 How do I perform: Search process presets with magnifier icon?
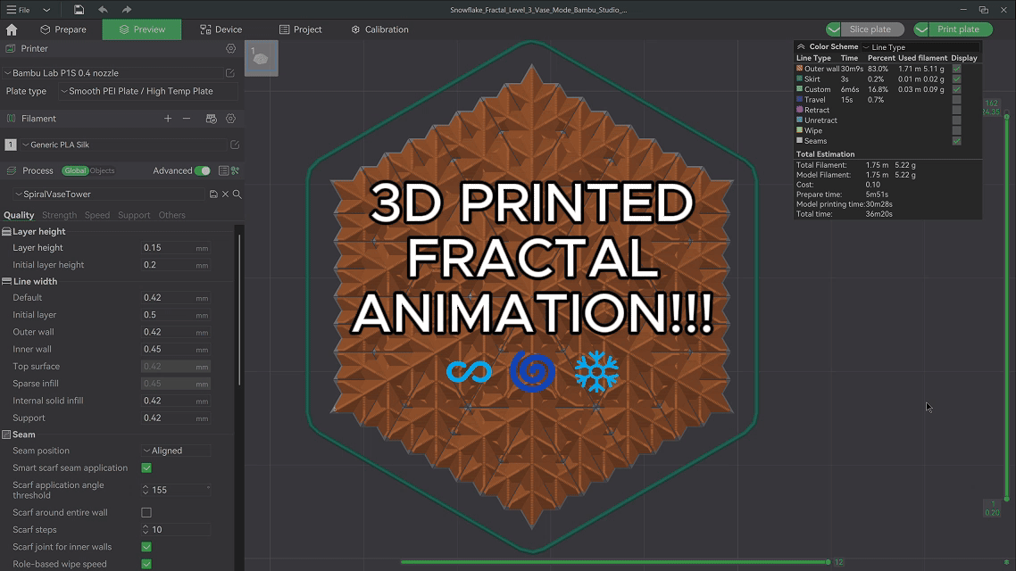point(237,194)
